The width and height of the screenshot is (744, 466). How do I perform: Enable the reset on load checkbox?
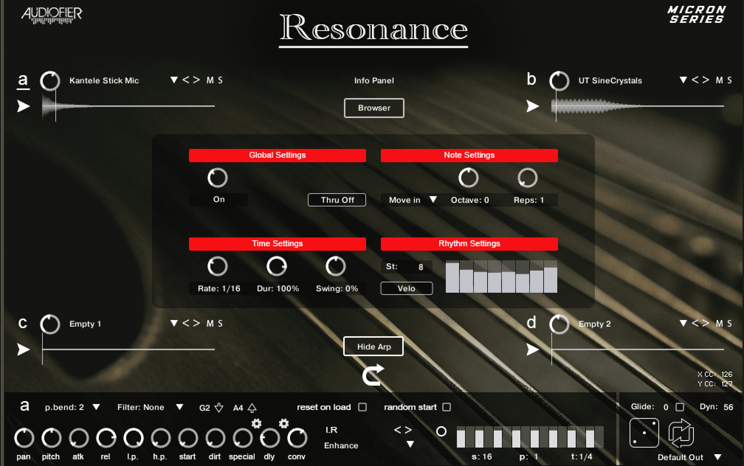point(362,407)
